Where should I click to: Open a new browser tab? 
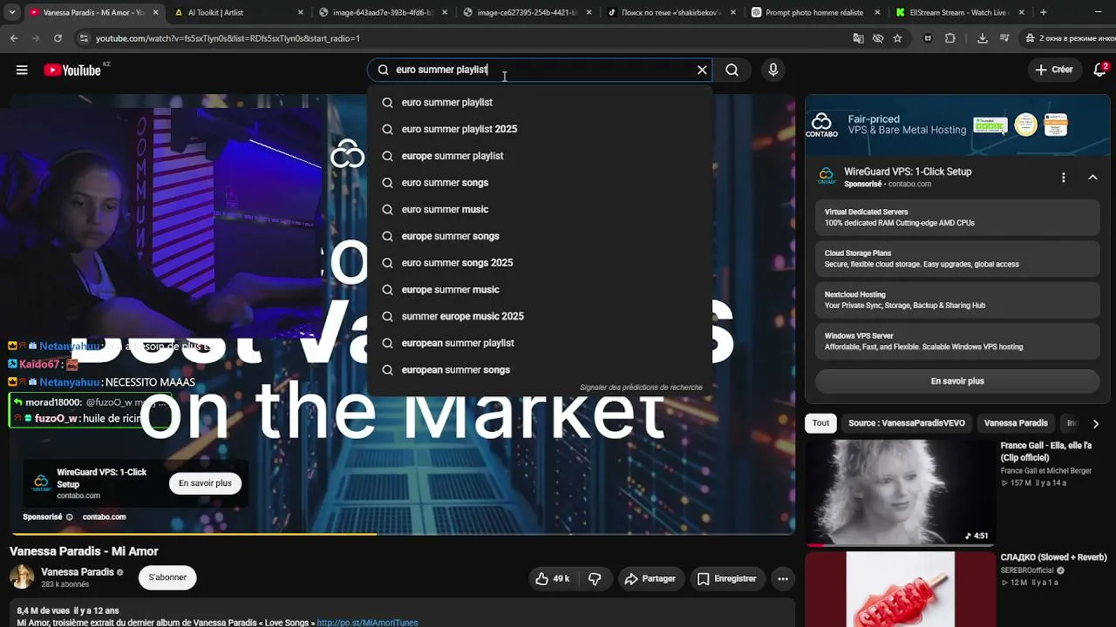point(1044,12)
